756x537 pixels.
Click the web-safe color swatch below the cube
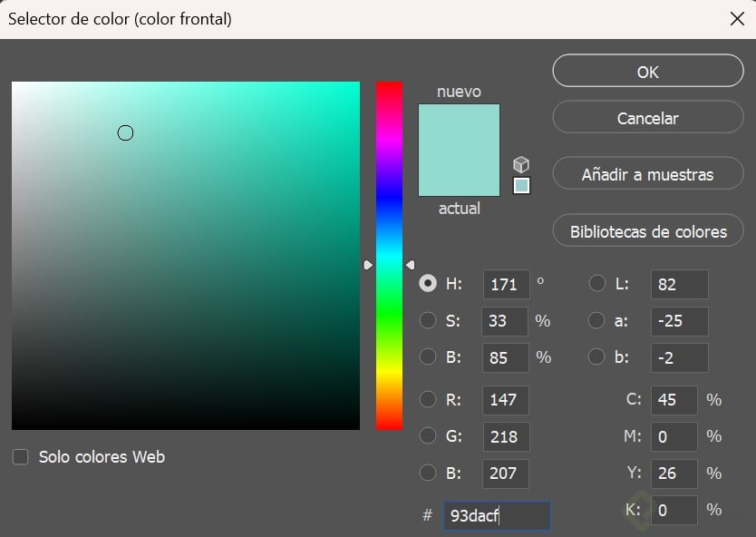[x=521, y=186]
